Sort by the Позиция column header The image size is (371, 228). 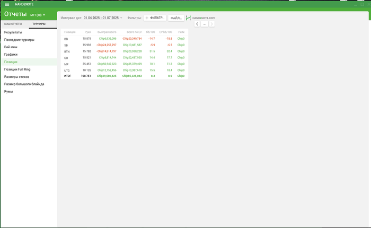click(70, 32)
